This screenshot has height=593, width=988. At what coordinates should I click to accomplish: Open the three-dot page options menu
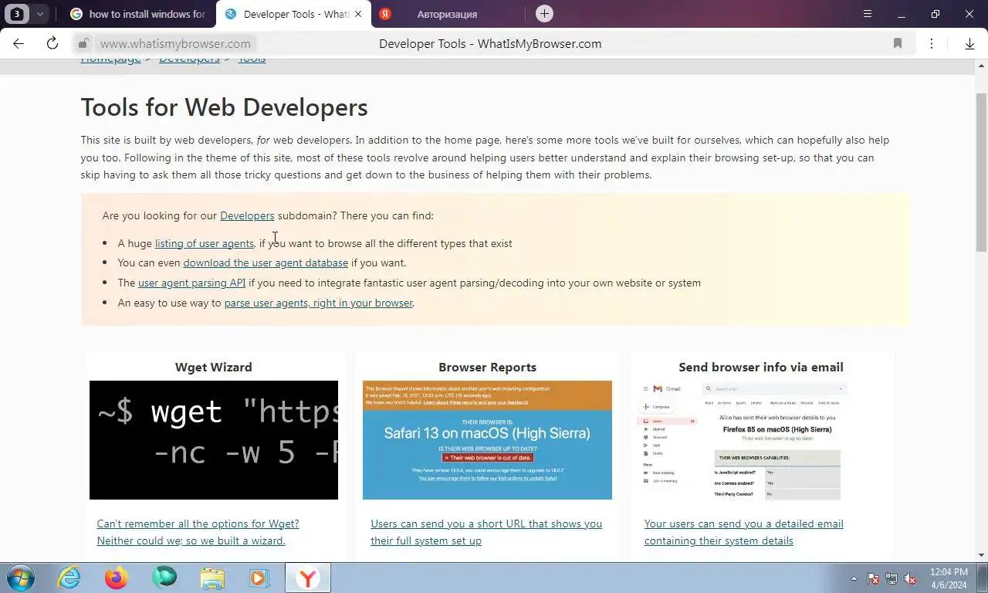click(x=932, y=44)
